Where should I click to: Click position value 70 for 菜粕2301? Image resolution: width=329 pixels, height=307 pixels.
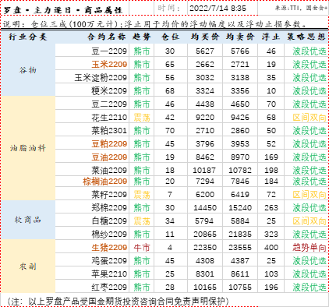click(x=170, y=131)
